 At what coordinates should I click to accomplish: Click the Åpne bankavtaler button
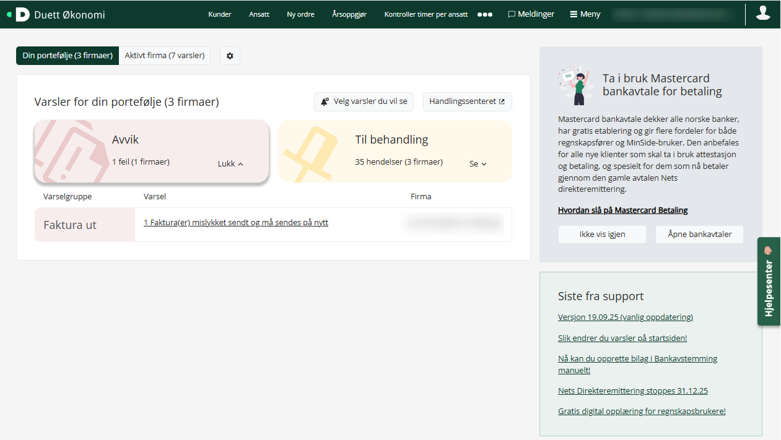point(699,235)
